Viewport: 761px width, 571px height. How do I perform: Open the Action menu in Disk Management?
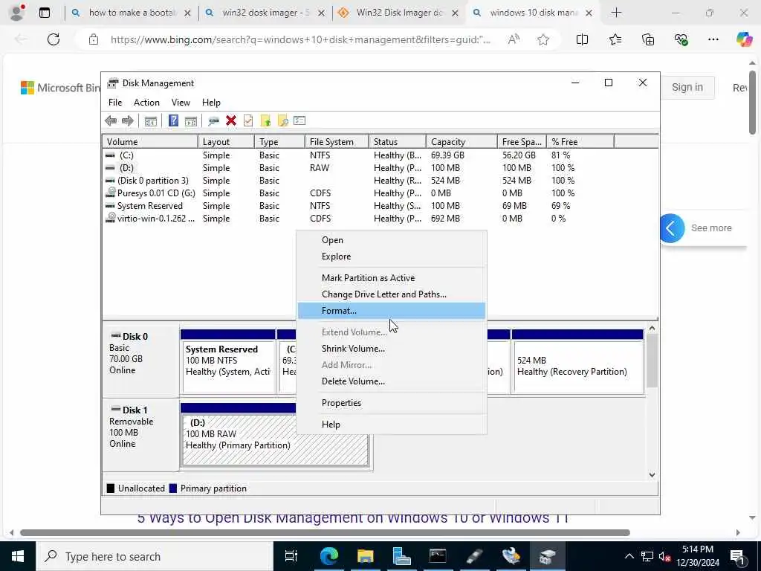(x=146, y=103)
